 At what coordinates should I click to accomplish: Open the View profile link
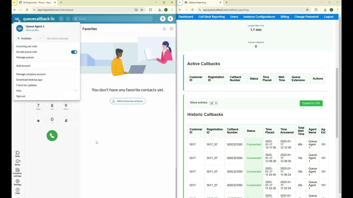(x=32, y=30)
